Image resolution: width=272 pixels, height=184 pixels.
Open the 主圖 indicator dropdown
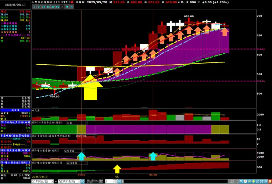coord(77,123)
